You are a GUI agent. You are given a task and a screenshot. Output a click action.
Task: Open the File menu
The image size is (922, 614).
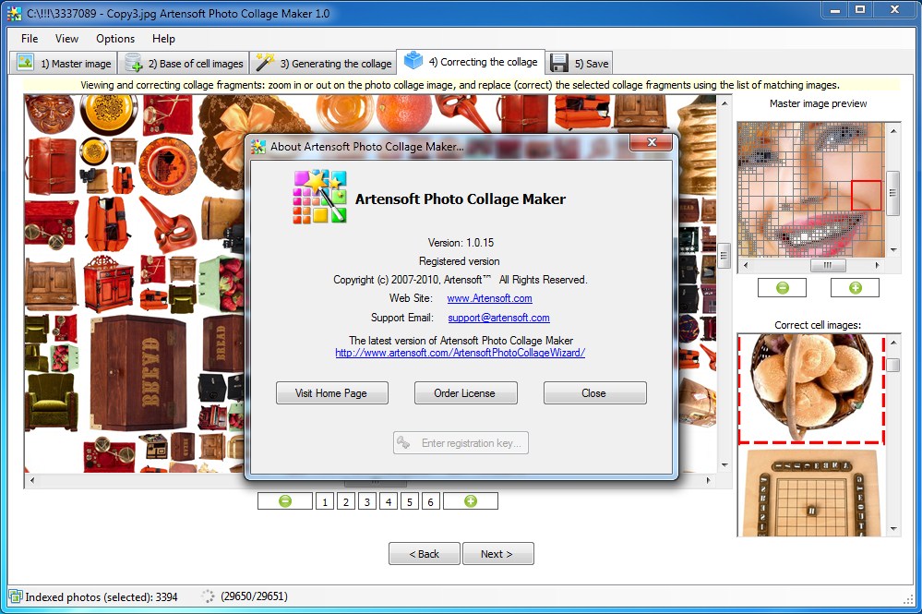point(30,39)
